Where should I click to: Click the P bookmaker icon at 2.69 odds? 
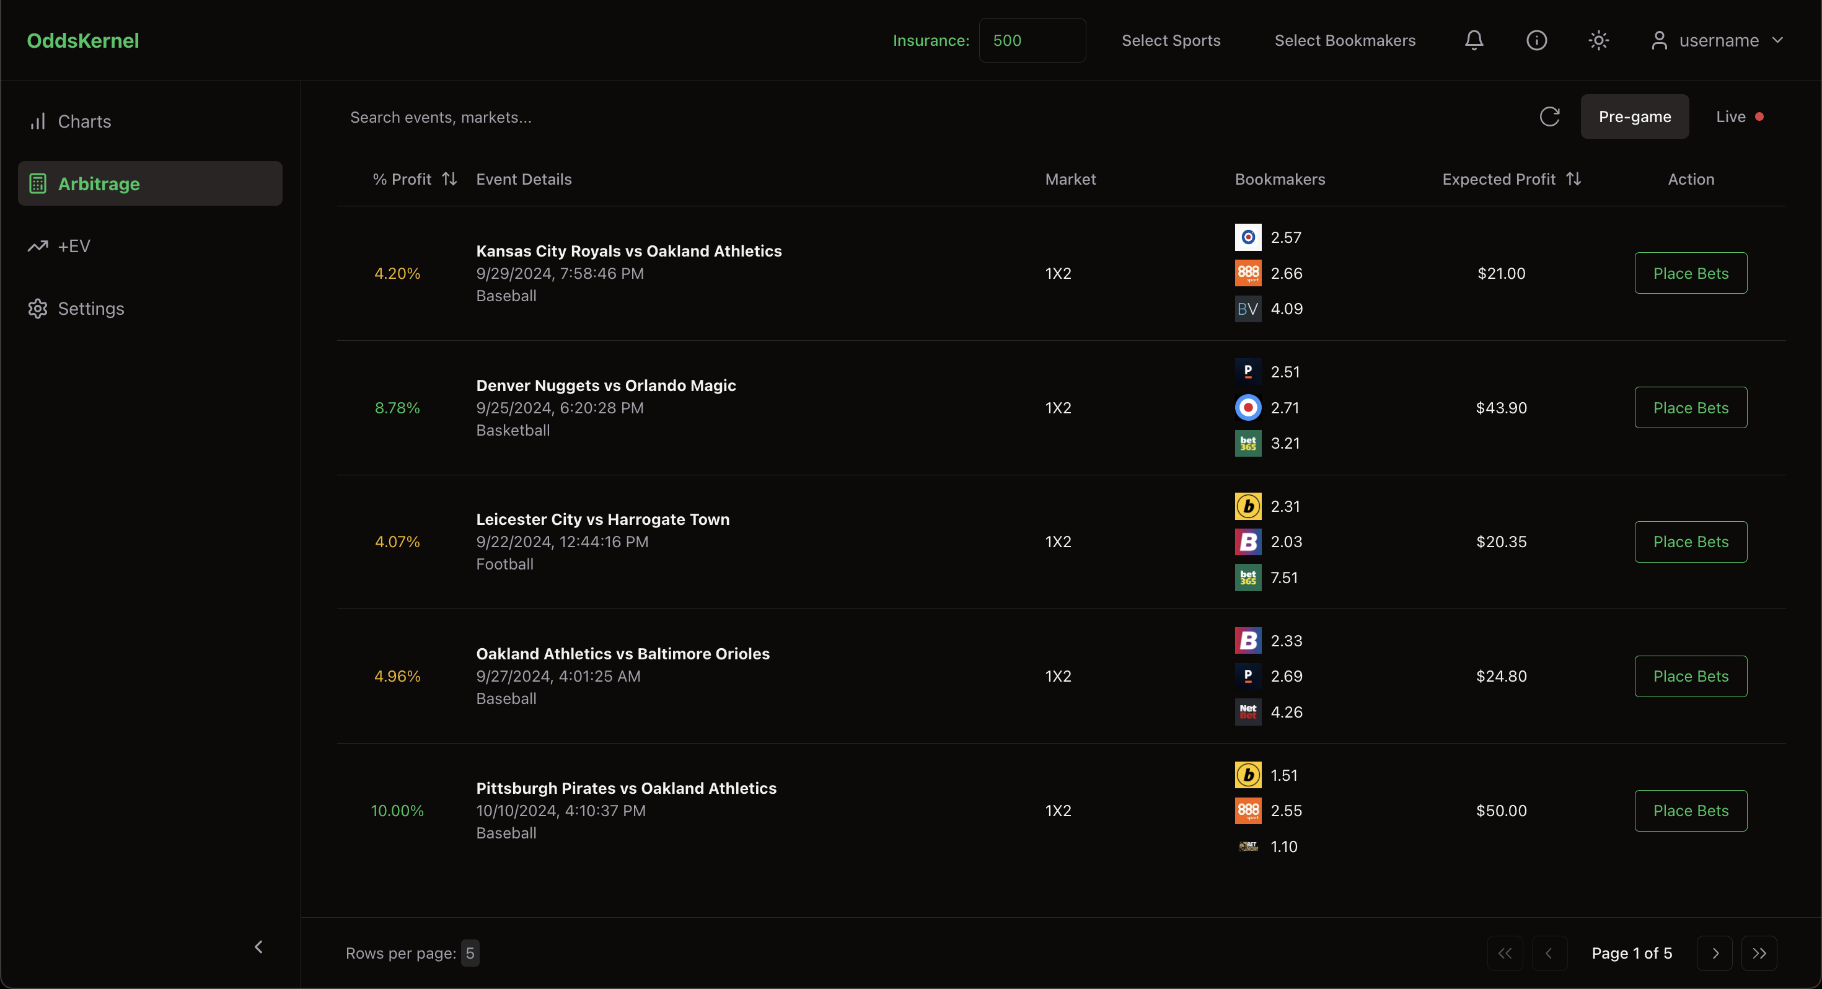click(x=1248, y=676)
